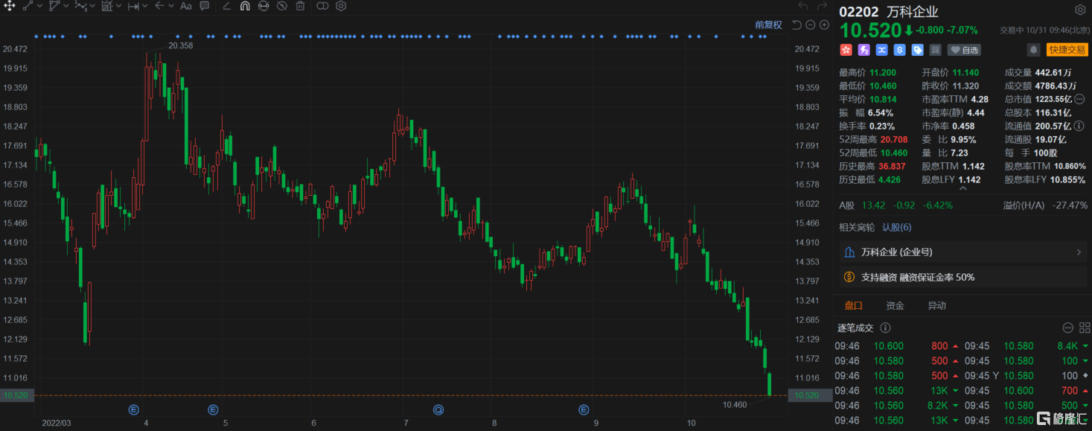Toggle the magnet snap mode
This screenshot has width=1092, height=431.
pos(245,6)
